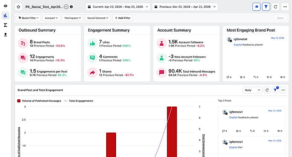The height and width of the screenshot is (157, 292).
Task: Open the top-right three-dots more menu
Action: [285, 7]
